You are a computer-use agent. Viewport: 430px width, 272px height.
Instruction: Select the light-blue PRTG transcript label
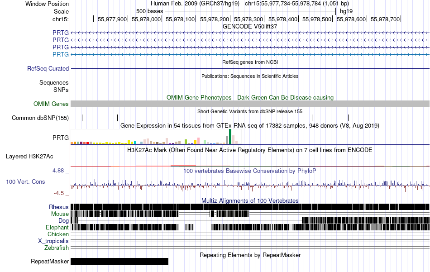[x=61, y=55]
